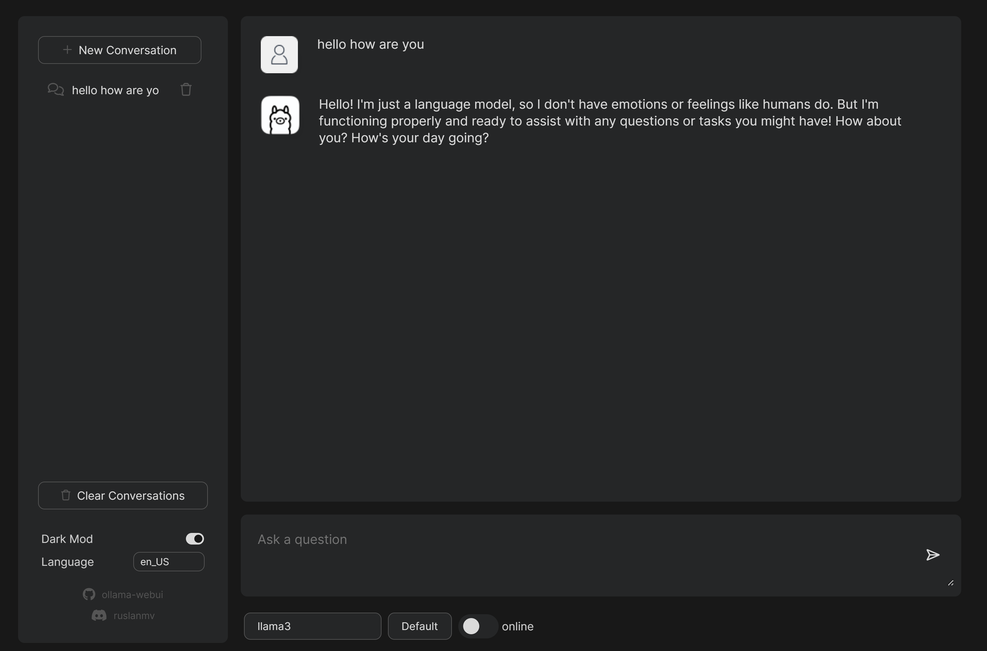Click the user avatar icon

[x=279, y=55]
